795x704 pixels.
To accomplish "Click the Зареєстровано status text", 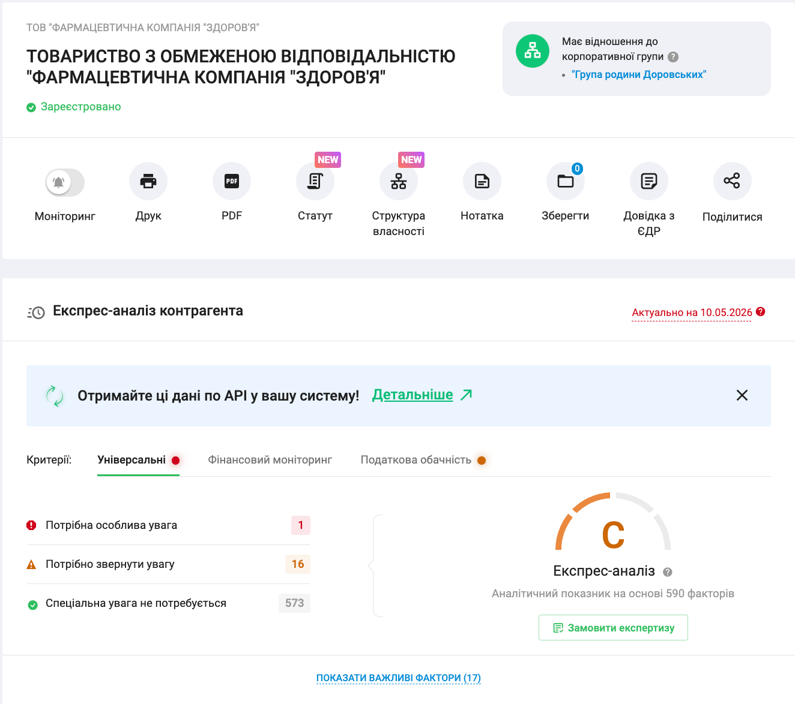I will [81, 107].
